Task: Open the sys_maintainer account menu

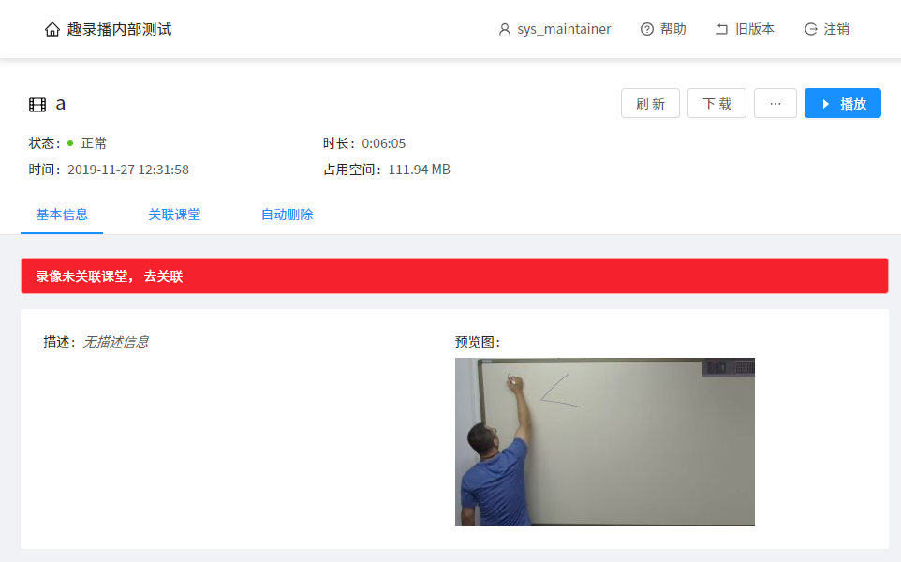Action: click(554, 29)
